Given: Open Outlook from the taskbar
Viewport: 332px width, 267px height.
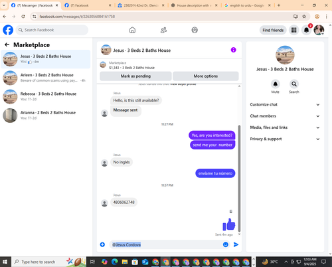Looking at the screenshot, I should (145, 262).
